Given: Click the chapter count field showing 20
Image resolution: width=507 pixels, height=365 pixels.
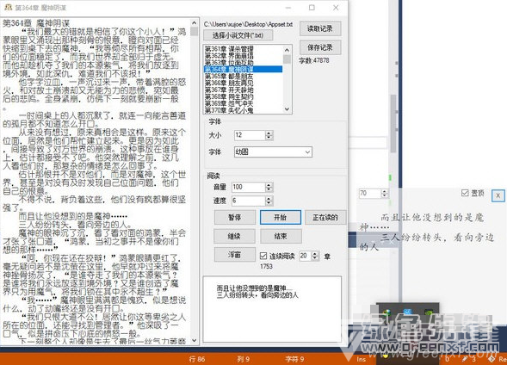Looking at the screenshot, I should (306, 256).
